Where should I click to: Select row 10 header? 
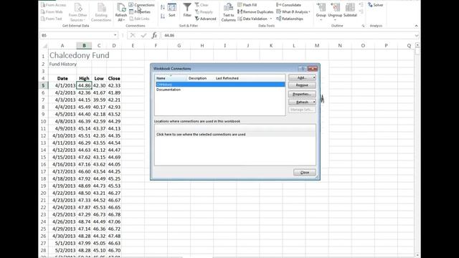(43, 121)
